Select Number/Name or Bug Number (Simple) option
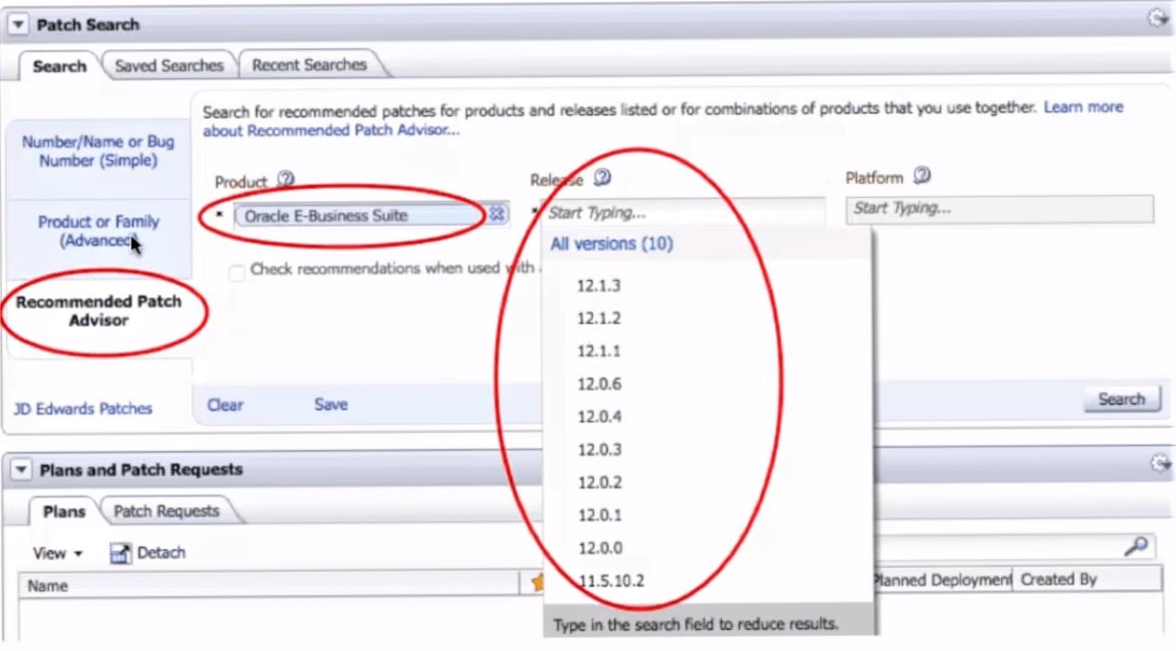 (x=98, y=151)
